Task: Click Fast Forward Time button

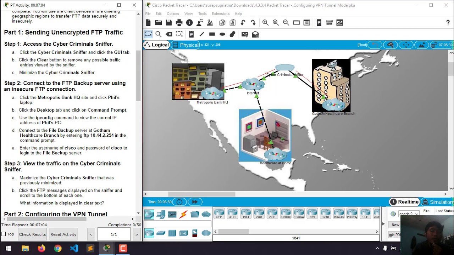Action: coord(195,202)
